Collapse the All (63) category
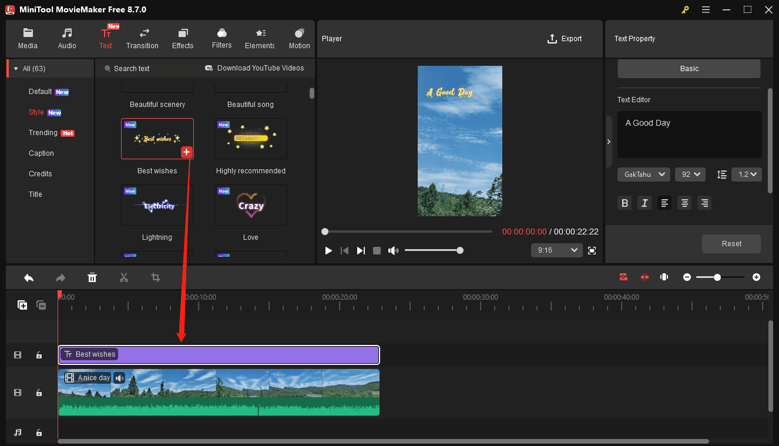The image size is (779, 446). click(x=16, y=69)
